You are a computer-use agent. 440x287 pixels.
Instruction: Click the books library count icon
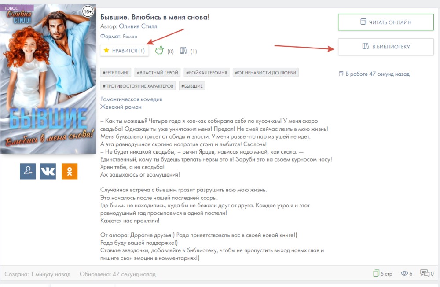pyautogui.click(x=183, y=51)
